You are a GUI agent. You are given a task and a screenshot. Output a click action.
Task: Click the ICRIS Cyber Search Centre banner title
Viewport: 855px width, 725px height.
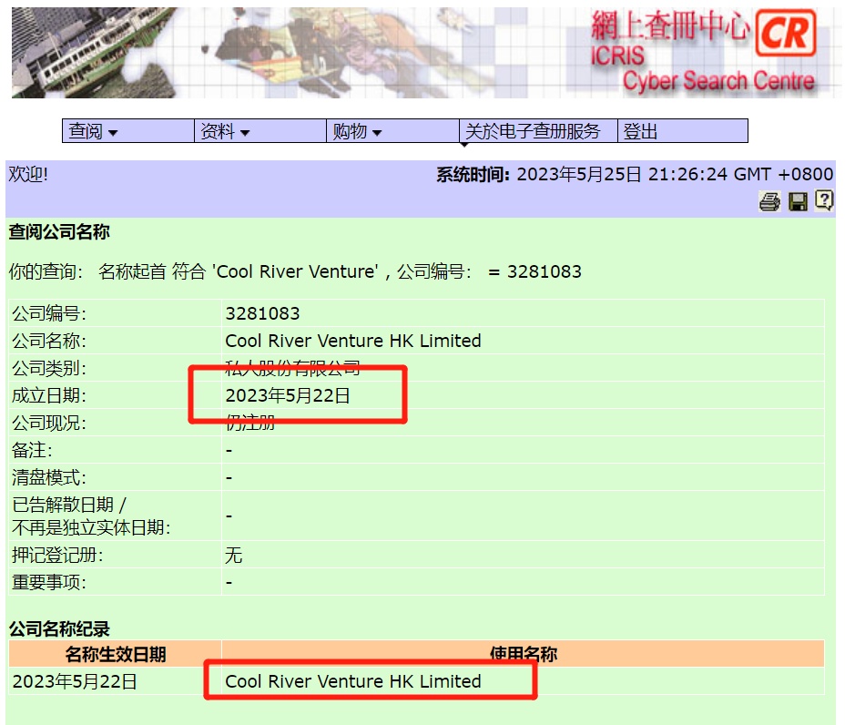click(x=702, y=70)
